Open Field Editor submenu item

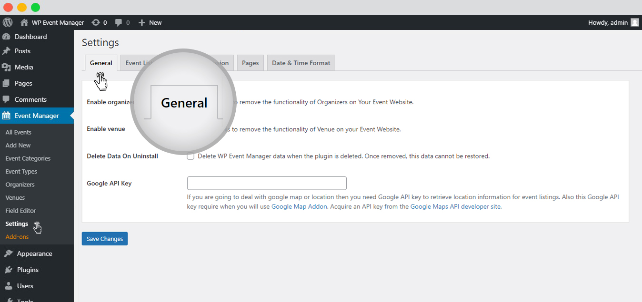20,211
